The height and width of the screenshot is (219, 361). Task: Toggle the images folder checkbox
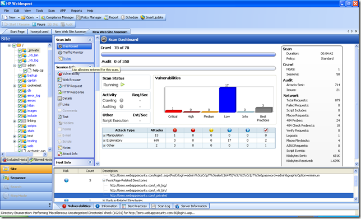pos(20,111)
